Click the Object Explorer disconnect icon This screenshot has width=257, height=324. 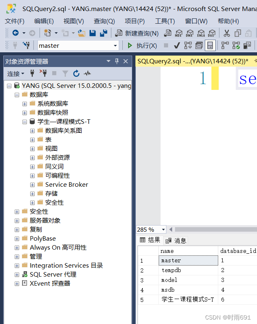click(x=43, y=73)
